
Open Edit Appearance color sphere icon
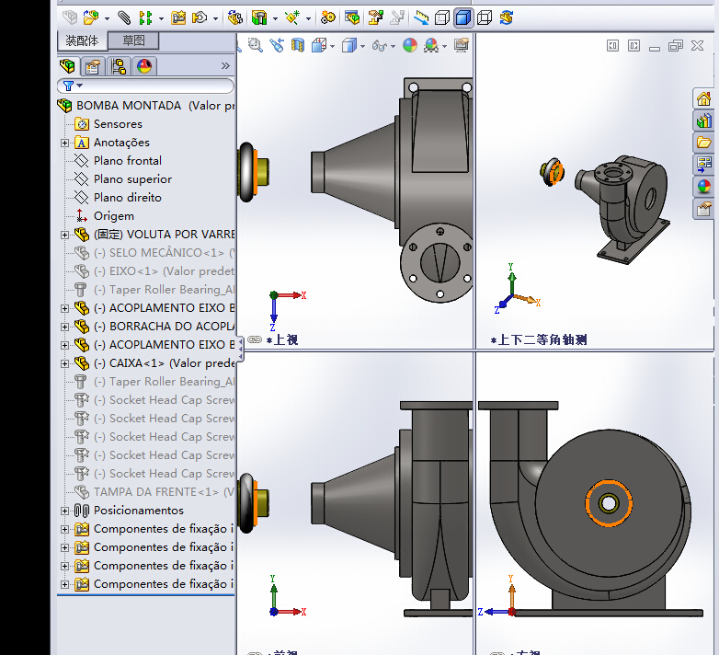point(410,45)
